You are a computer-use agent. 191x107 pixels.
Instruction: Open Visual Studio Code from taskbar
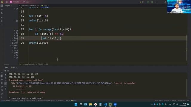(105, 104)
